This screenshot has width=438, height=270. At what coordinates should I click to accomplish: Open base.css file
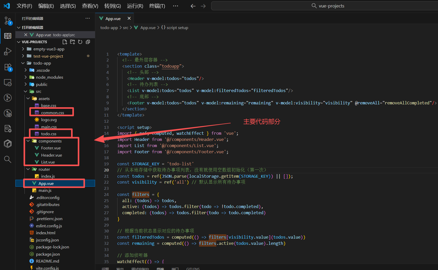coord(49,105)
